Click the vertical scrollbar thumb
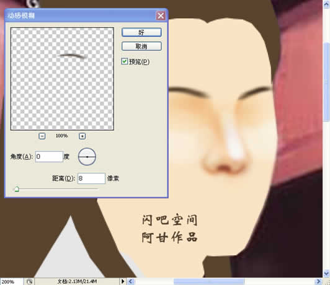The height and width of the screenshot is (285, 330). coord(326,81)
